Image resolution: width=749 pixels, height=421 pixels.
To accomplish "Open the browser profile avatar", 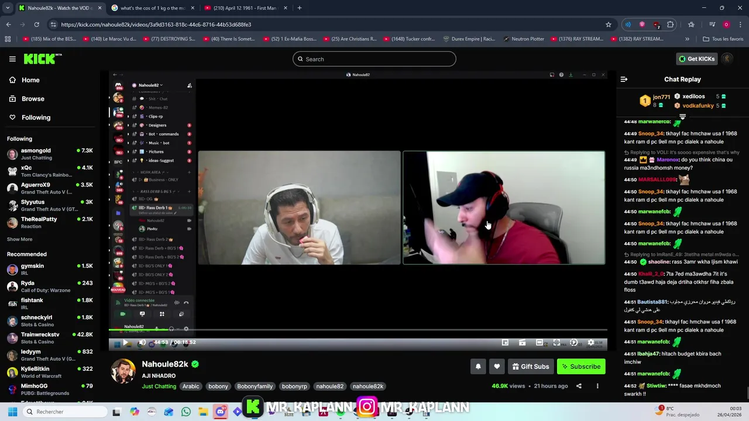I will (726, 25).
